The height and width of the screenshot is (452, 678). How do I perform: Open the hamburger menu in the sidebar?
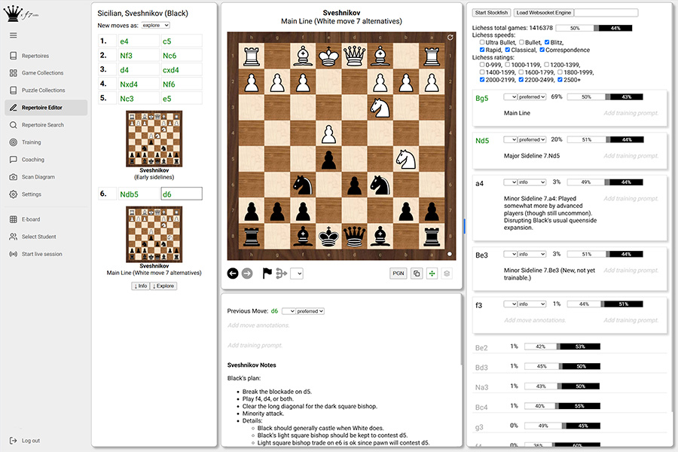point(14,35)
